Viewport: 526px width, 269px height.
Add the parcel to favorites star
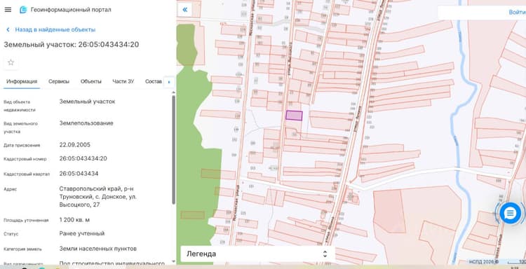click(11, 62)
